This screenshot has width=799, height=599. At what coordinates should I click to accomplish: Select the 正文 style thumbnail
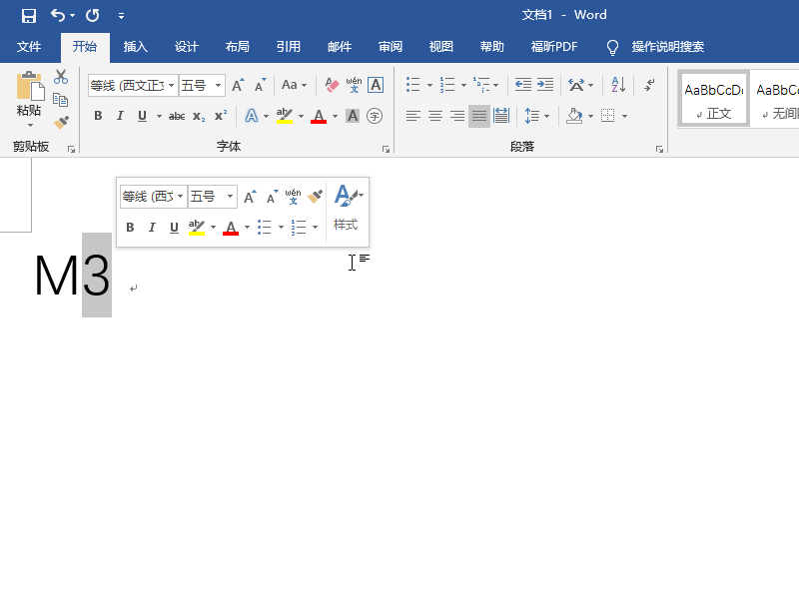pos(713,98)
